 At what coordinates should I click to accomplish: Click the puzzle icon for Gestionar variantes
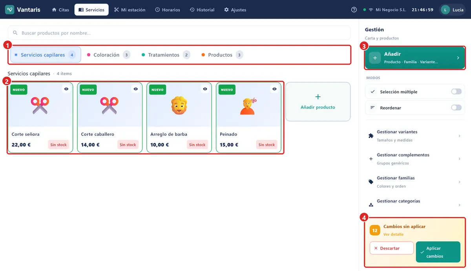click(x=371, y=136)
